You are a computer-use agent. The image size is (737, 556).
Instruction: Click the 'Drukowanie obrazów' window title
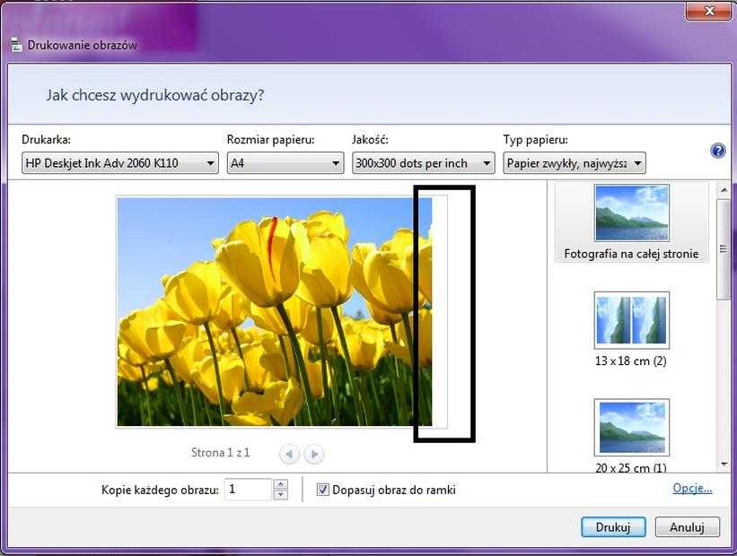click(83, 45)
